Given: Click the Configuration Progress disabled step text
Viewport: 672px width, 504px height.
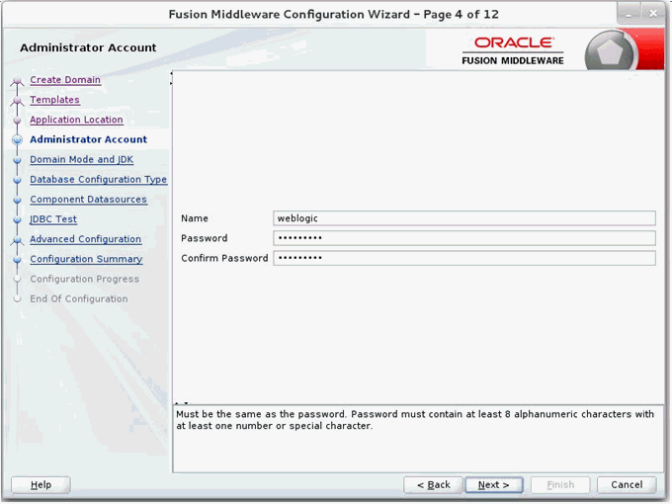Looking at the screenshot, I should (x=84, y=279).
